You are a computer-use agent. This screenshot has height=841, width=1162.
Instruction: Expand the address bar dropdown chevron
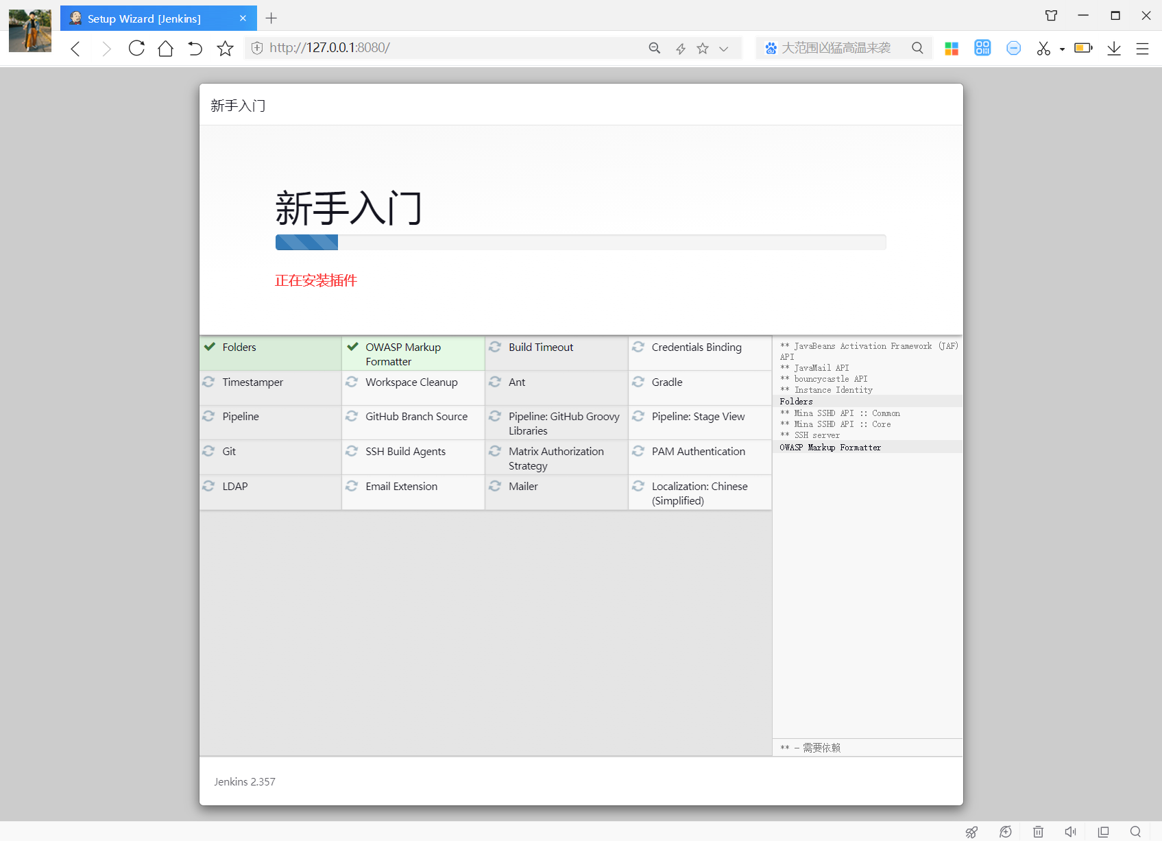pyautogui.click(x=723, y=49)
